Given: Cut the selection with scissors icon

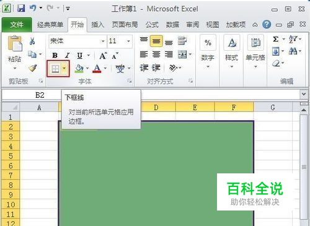Looking at the screenshot, I should coord(32,41).
